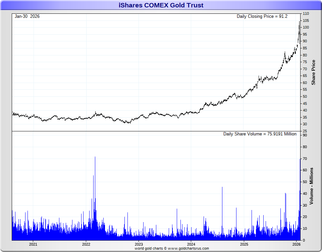Click the 2021 x-axis year label
Screen dimensions: 322x252
click(x=33, y=244)
